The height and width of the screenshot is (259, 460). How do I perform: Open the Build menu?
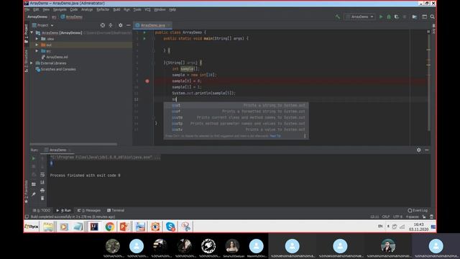pos(116,9)
